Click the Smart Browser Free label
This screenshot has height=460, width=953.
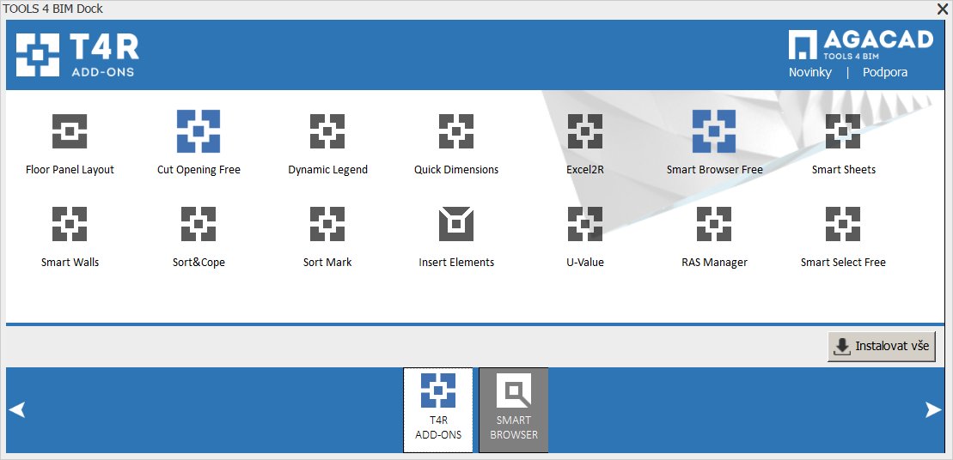coord(714,170)
